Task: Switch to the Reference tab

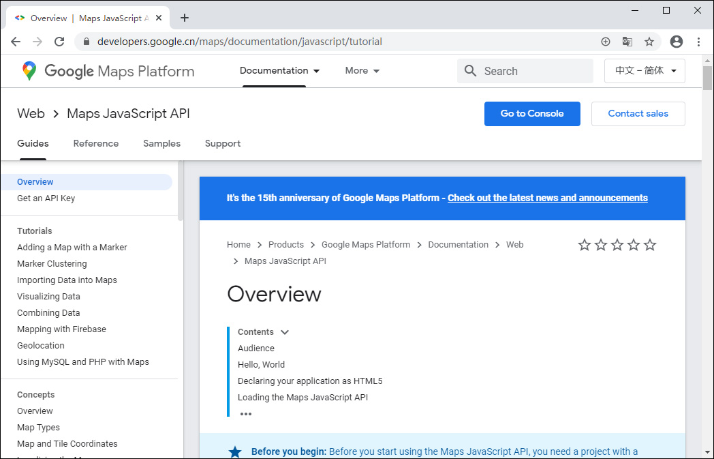Action: coord(96,144)
